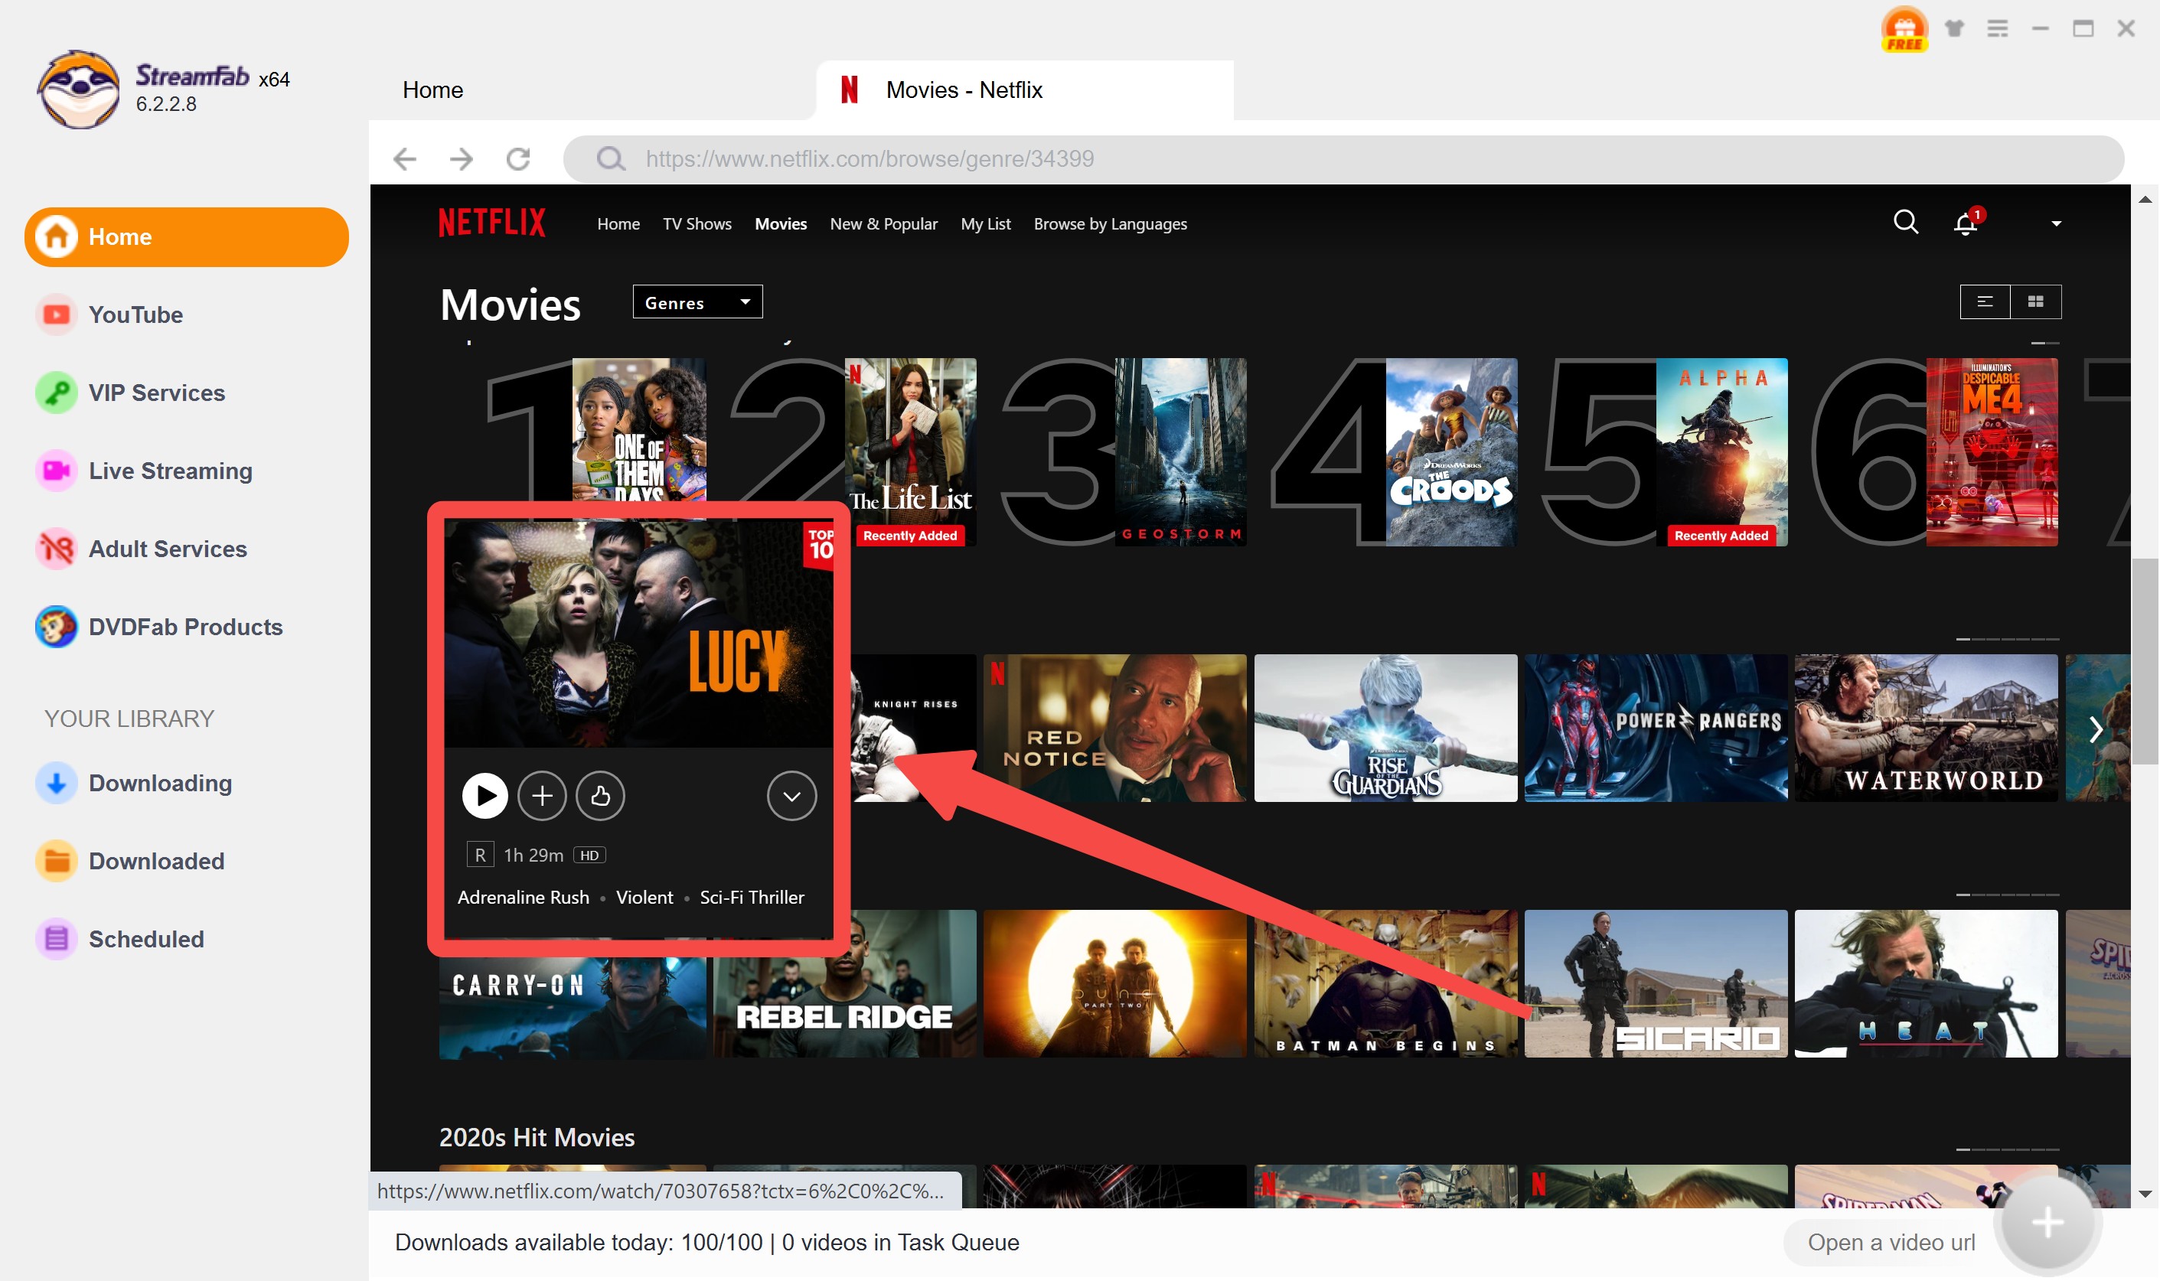The image size is (2160, 1281).
Task: Open Adult Services section
Action: 141,549
